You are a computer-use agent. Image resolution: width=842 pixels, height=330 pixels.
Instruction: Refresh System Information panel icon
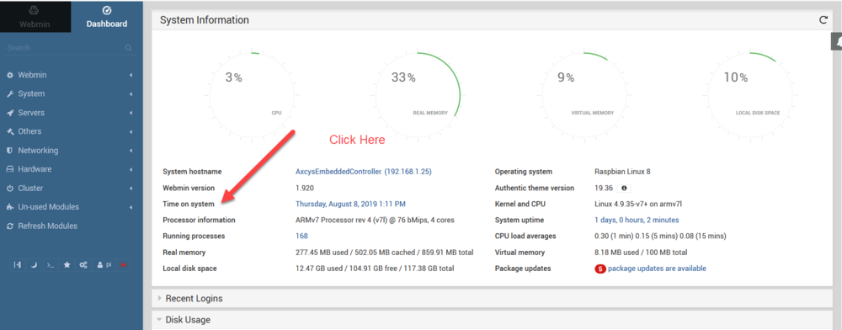coord(823,20)
